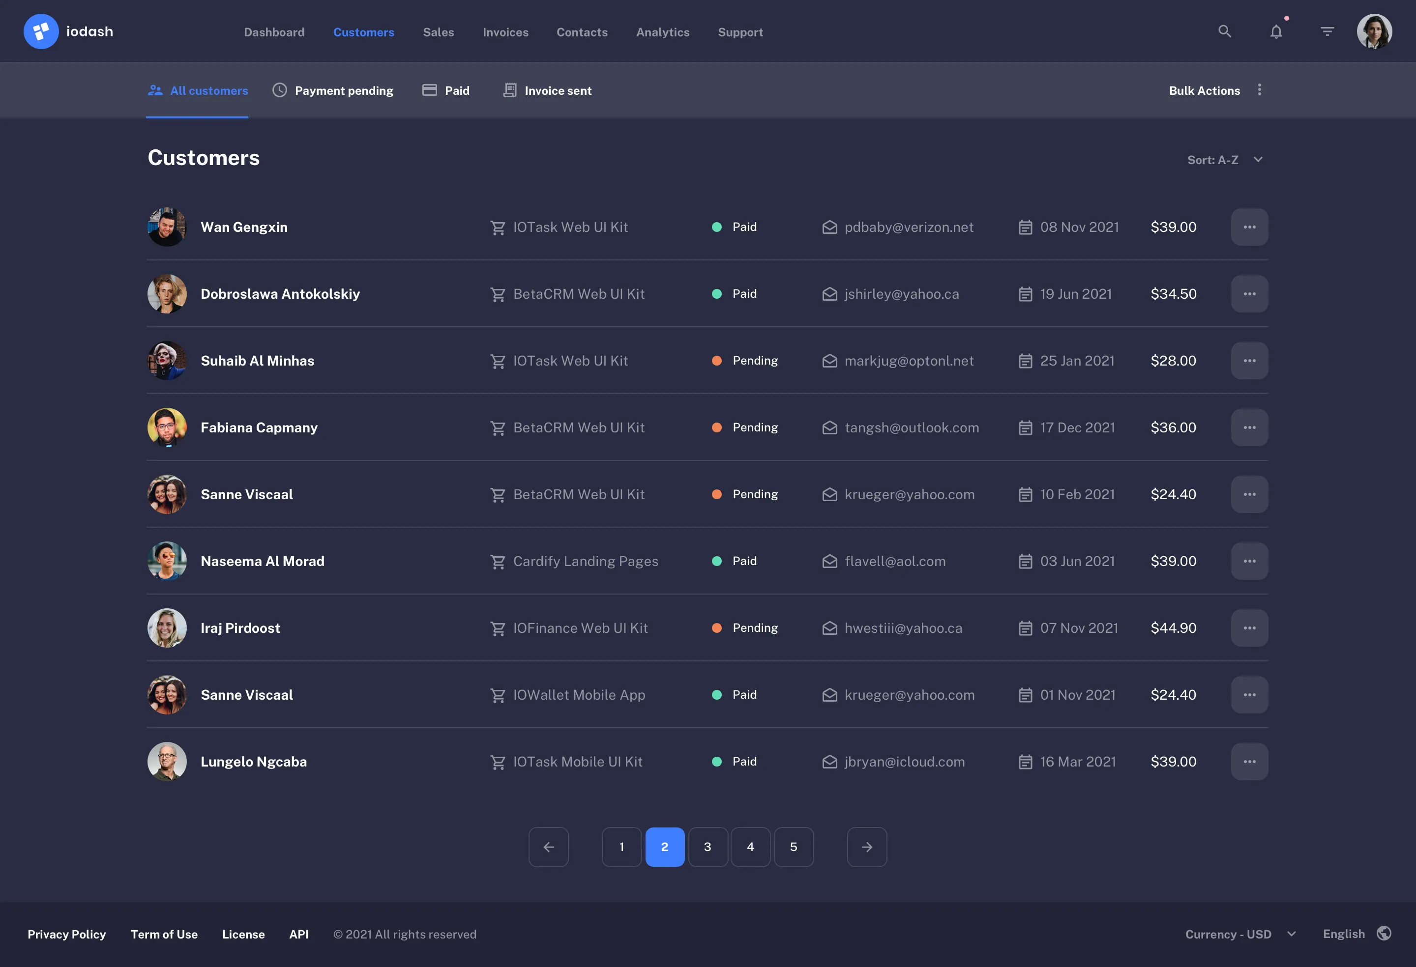Open the Currency - USD dropdown
Viewport: 1416px width, 967px height.
click(1240, 934)
